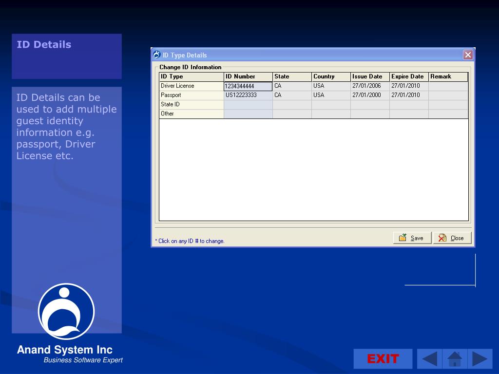This screenshot has height=374, width=499.
Task: Select the Other row label
Action: [x=191, y=113]
